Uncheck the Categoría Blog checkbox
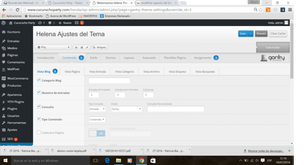 click(x=39, y=80)
